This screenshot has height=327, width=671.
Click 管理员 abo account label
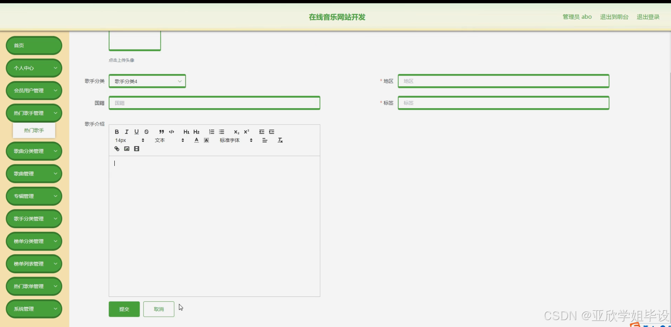coord(577,17)
